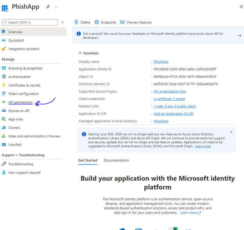The image size is (244, 230).
Task: Switch to the Documentation tab
Action: tap(116, 160)
